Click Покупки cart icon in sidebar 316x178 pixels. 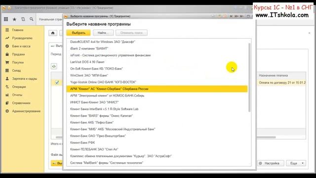(7, 62)
